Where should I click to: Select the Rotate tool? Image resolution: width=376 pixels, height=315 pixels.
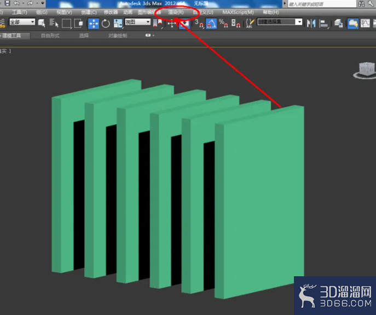pyautogui.click(x=106, y=23)
